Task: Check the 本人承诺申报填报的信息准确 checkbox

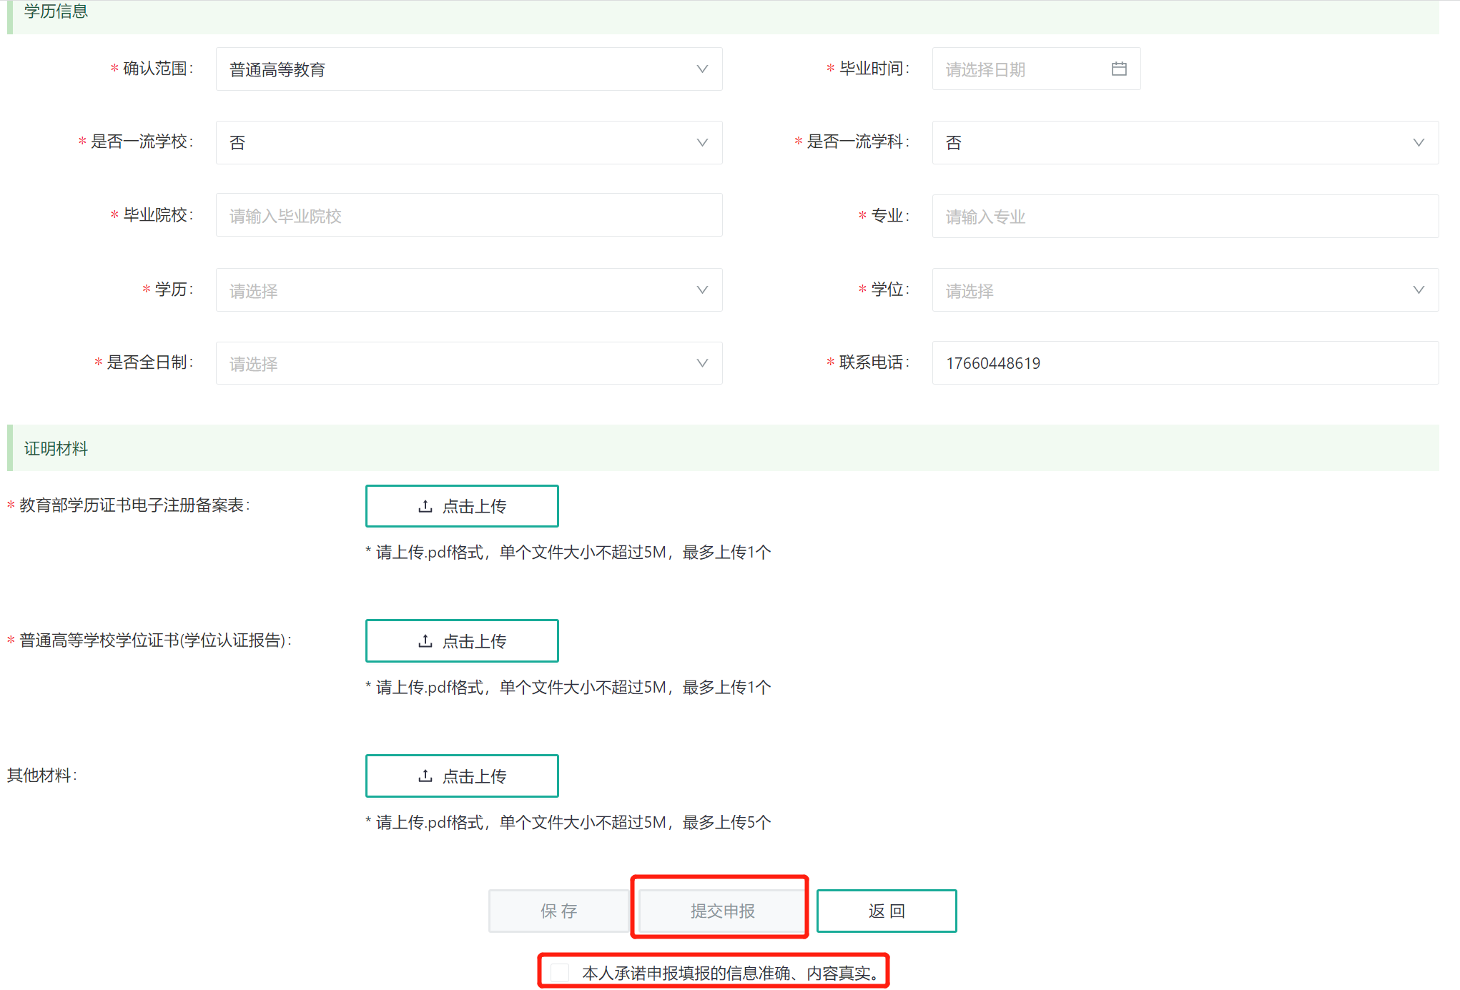Action: (560, 972)
